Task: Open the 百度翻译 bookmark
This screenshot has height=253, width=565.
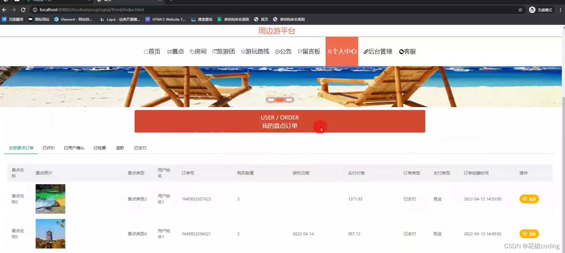Action: point(13,20)
